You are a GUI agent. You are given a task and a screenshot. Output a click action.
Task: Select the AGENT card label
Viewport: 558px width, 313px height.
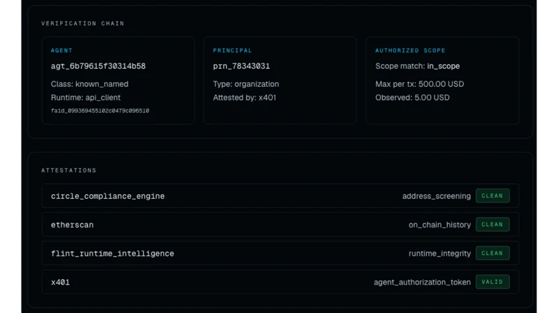pyautogui.click(x=61, y=50)
